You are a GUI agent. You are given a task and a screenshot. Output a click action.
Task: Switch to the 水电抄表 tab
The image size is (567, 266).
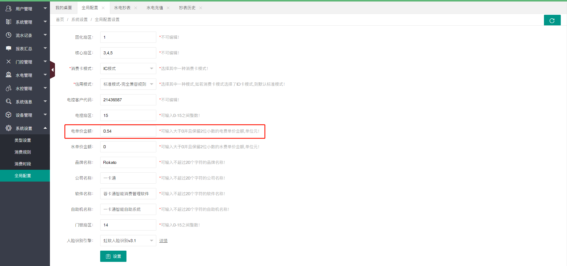pyautogui.click(x=122, y=8)
